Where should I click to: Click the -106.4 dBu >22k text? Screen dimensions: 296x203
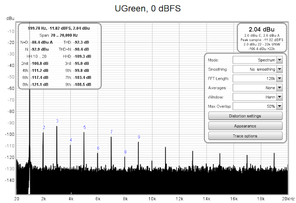(x=262, y=49)
